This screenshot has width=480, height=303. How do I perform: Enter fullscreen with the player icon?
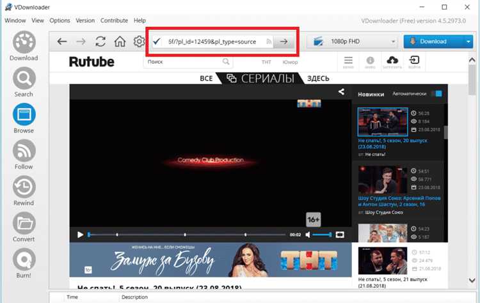[x=340, y=235]
